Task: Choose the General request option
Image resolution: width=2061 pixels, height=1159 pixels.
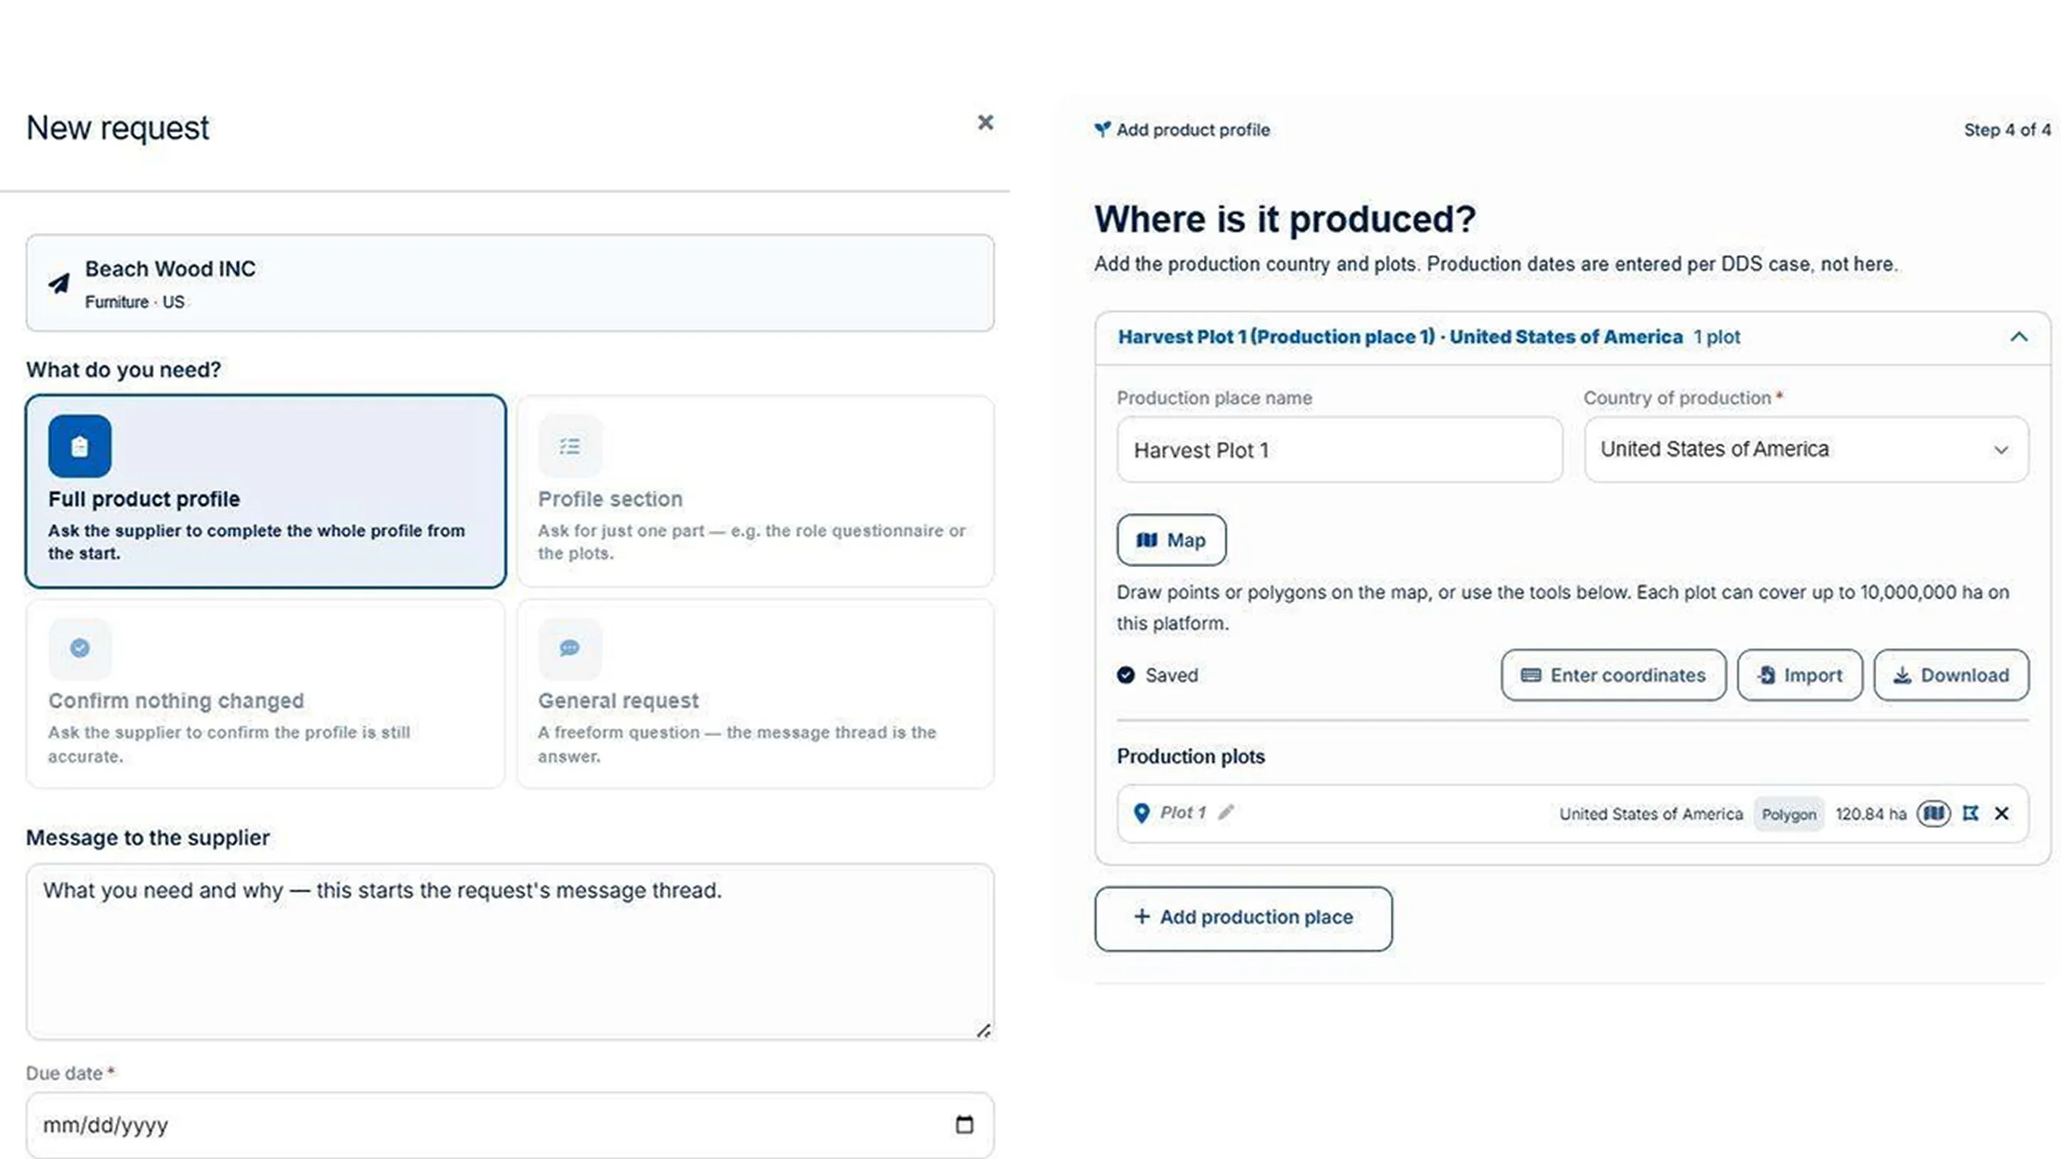Action: [x=755, y=694]
